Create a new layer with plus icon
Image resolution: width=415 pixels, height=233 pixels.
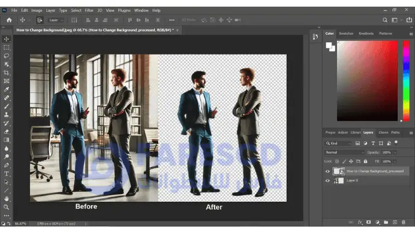395,222
